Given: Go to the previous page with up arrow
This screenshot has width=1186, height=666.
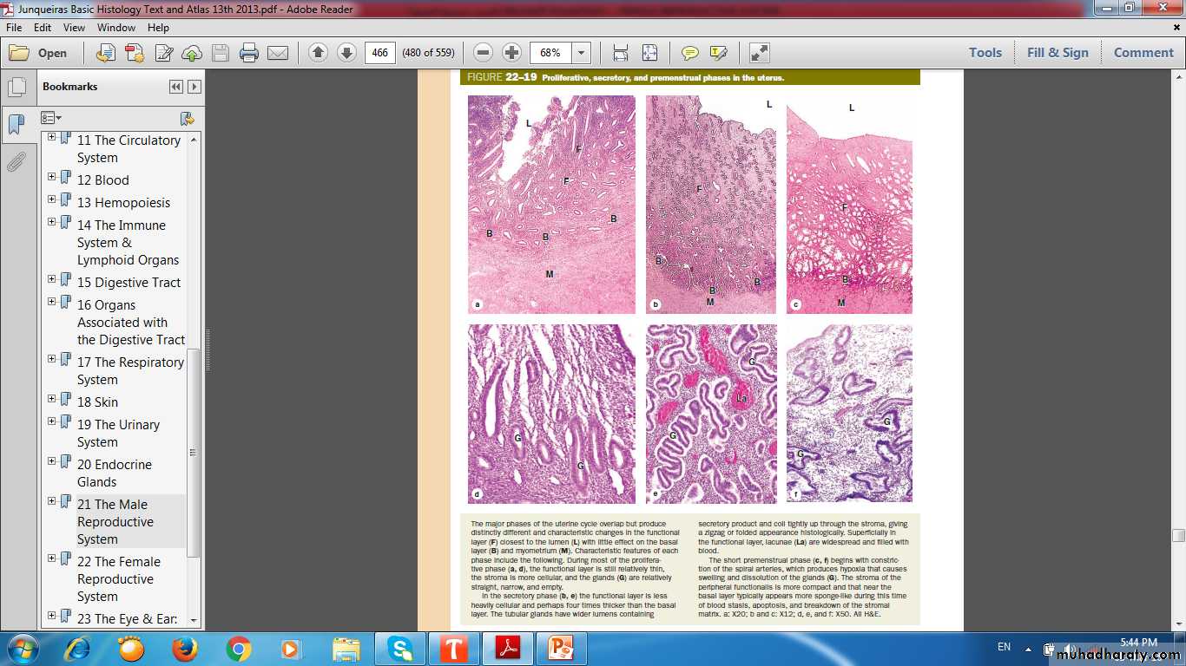Looking at the screenshot, I should pyautogui.click(x=318, y=53).
